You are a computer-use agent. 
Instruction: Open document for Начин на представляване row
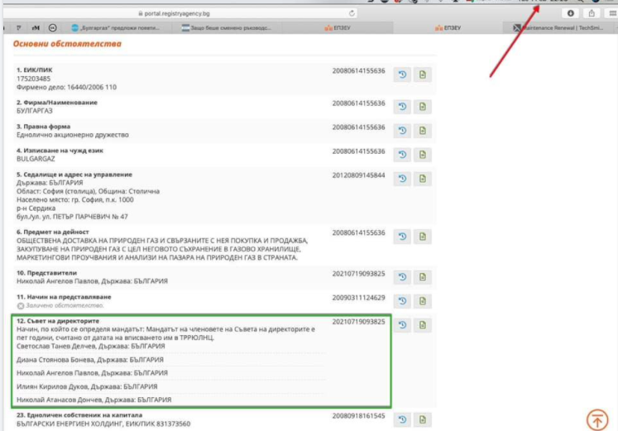click(x=422, y=301)
